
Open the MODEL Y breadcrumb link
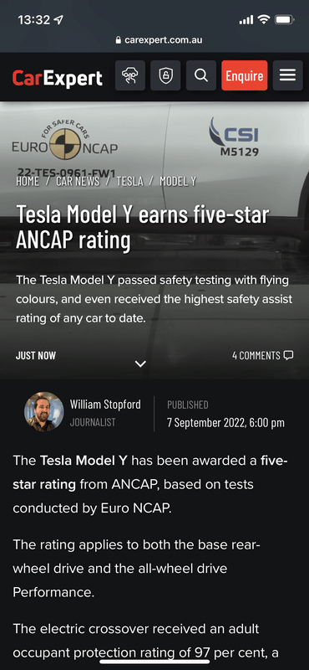(x=178, y=181)
